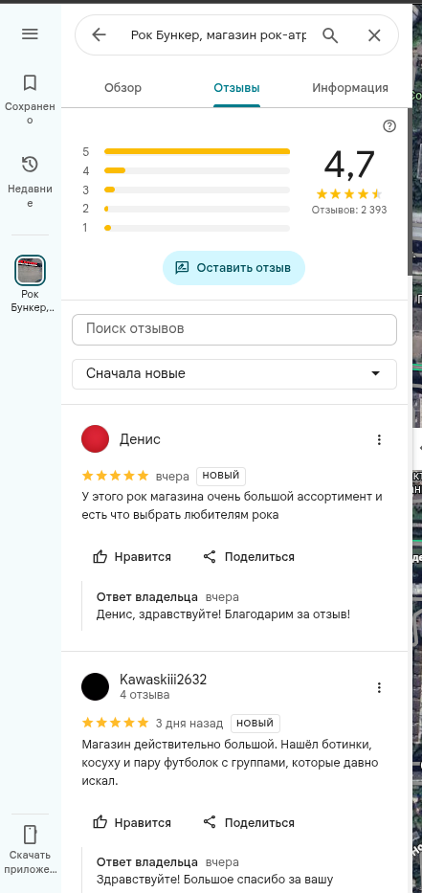The width and height of the screenshot is (422, 893).
Task: Open Сохранено bookmark icon in sidebar
Action: click(x=30, y=83)
